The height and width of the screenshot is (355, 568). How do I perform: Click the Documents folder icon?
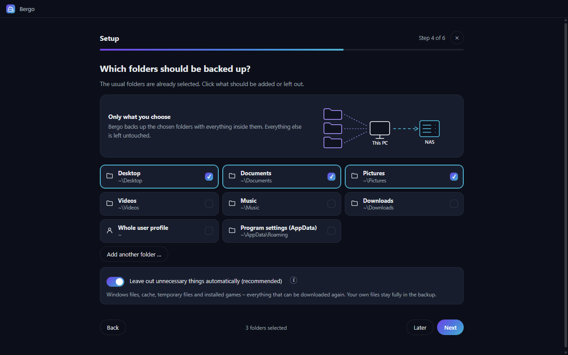click(x=232, y=176)
